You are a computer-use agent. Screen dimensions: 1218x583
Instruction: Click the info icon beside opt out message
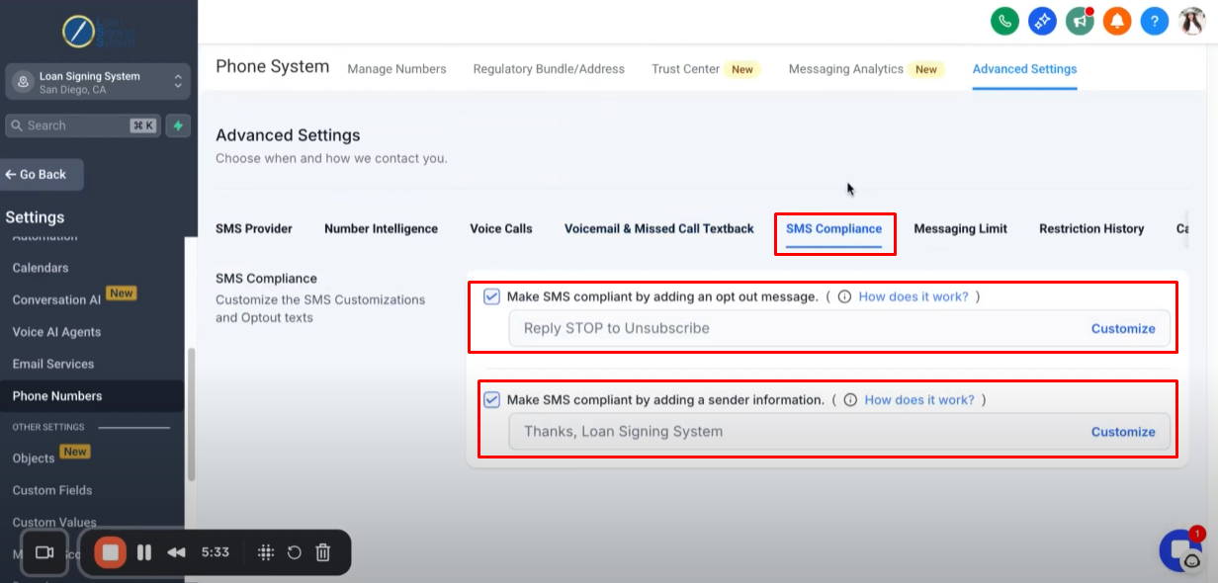(x=844, y=296)
